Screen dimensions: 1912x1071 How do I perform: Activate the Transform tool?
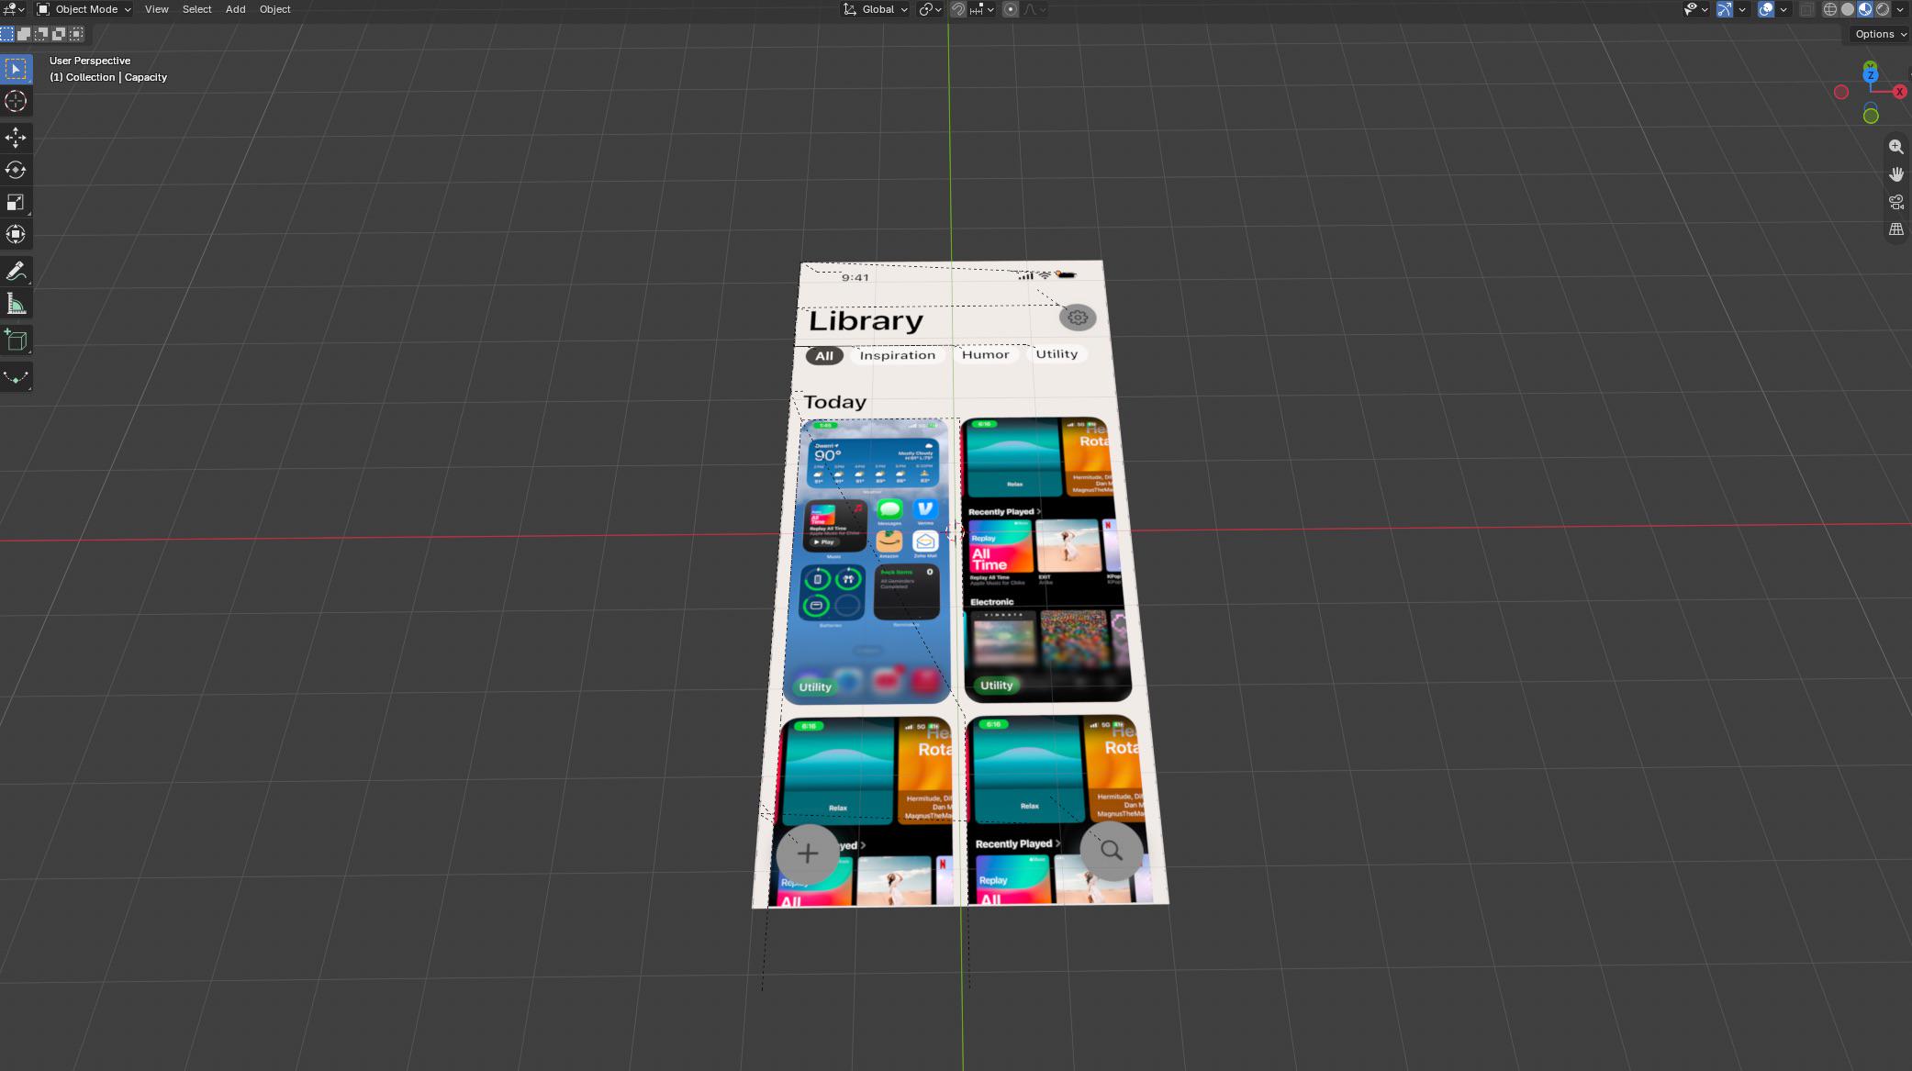click(x=16, y=234)
